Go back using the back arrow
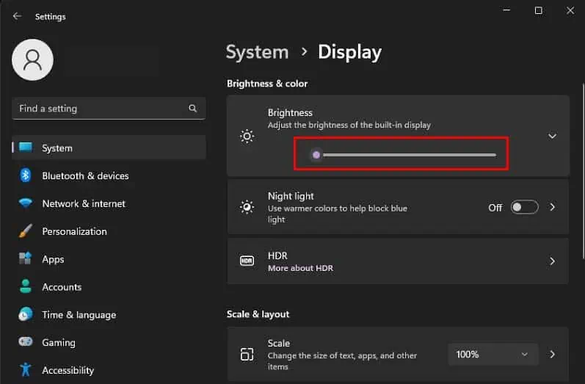The height and width of the screenshot is (384, 585). pyautogui.click(x=17, y=15)
